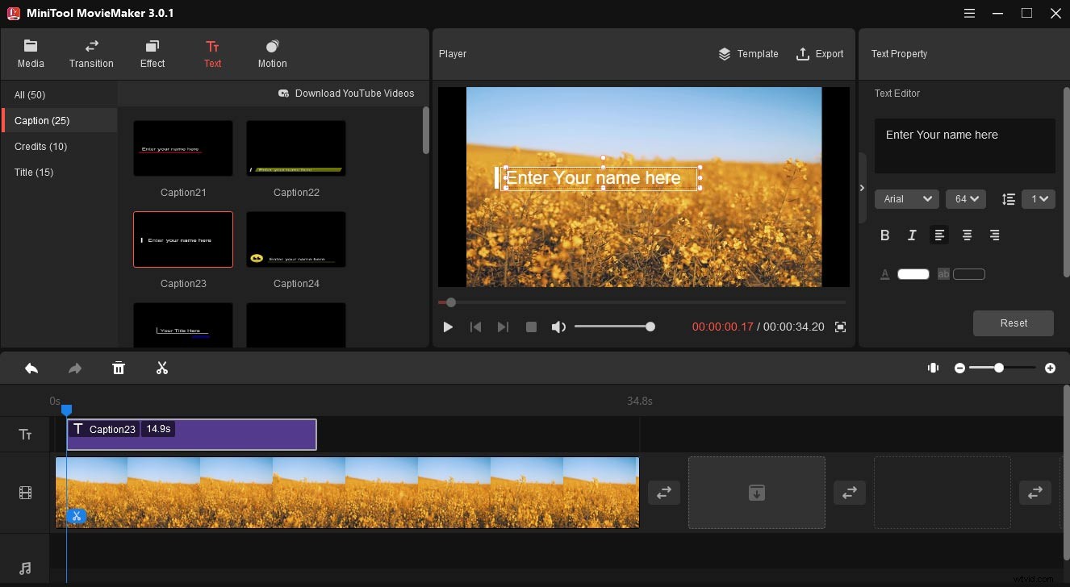Screen dimensions: 1070x587
Task: Open the Motion panel
Action: 271,53
